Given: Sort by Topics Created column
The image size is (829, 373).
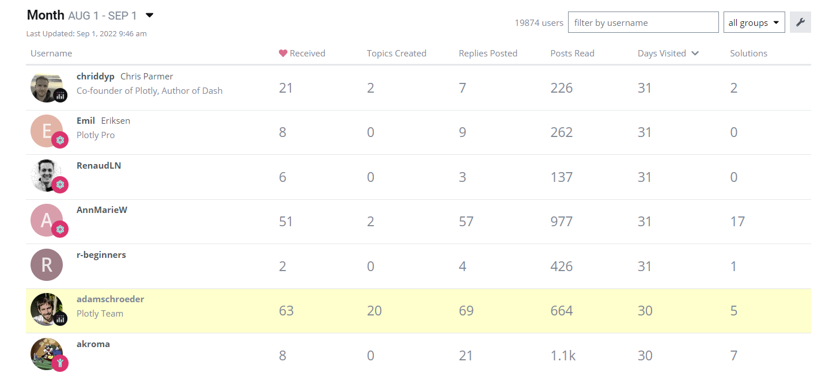Looking at the screenshot, I should click(396, 54).
